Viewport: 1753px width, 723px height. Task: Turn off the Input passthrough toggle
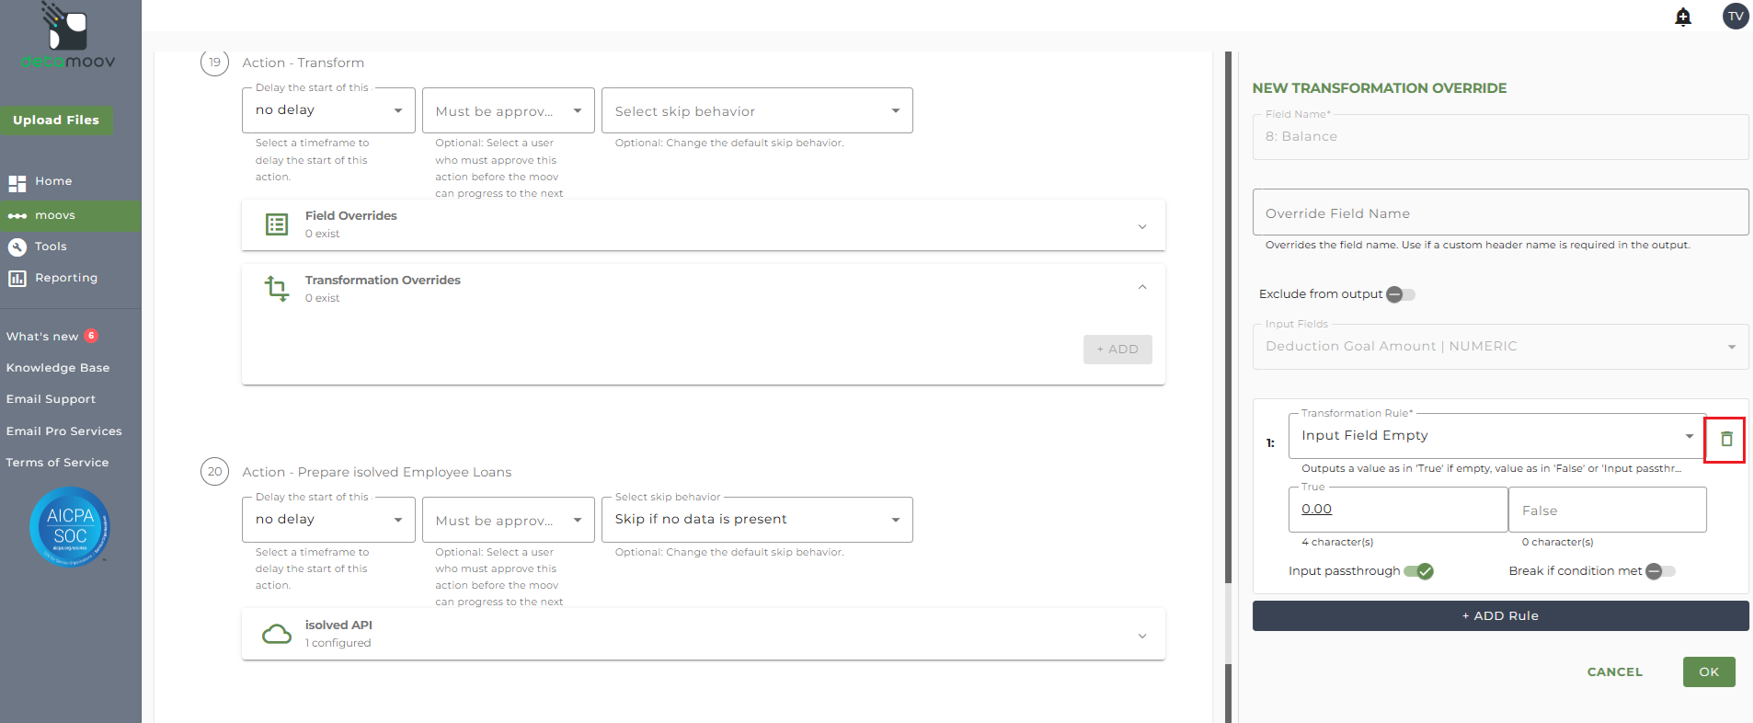coord(1418,571)
